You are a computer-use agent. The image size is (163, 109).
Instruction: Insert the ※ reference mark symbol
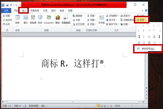point(139,43)
